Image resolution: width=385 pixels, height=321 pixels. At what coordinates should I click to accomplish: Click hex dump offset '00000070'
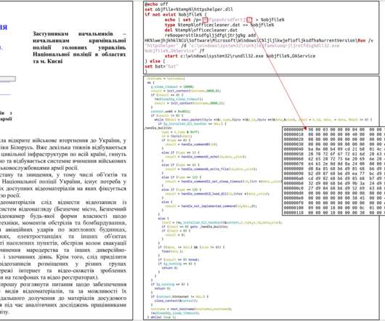coord(293,163)
